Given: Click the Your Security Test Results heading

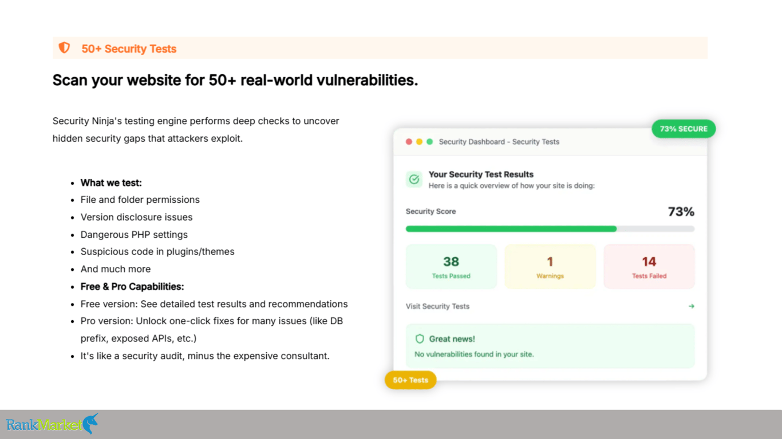Looking at the screenshot, I should (x=481, y=174).
